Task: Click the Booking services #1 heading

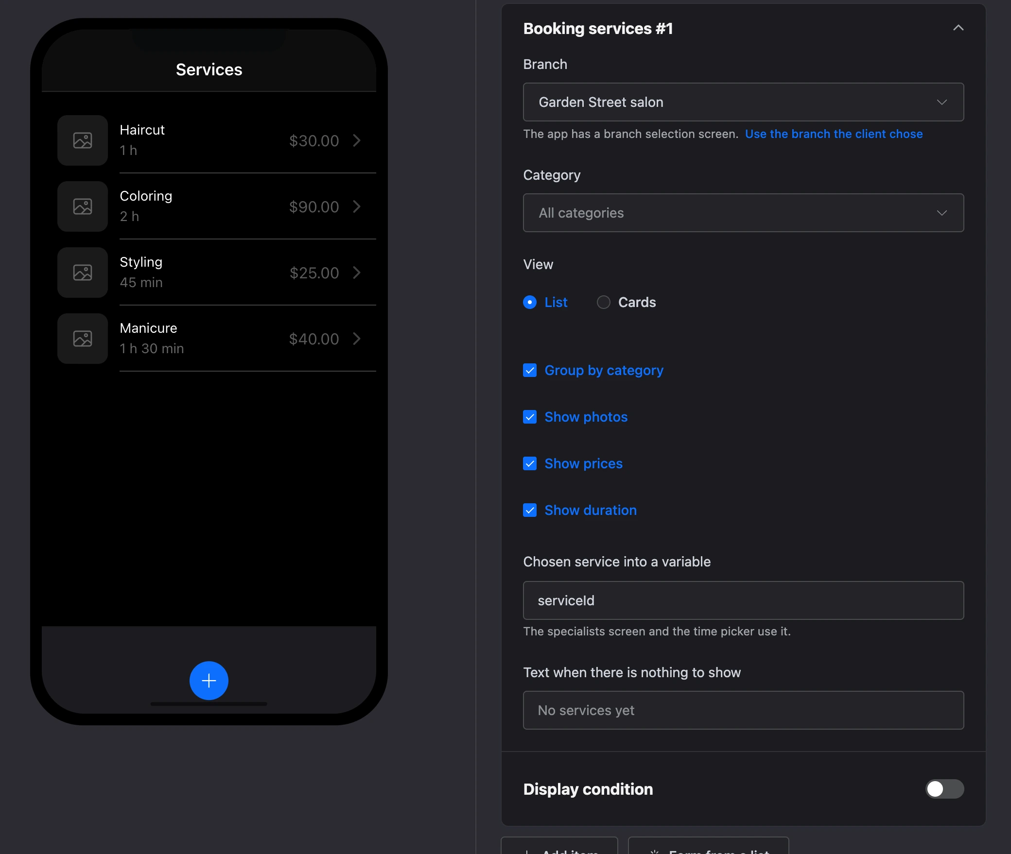Action: 598,29
